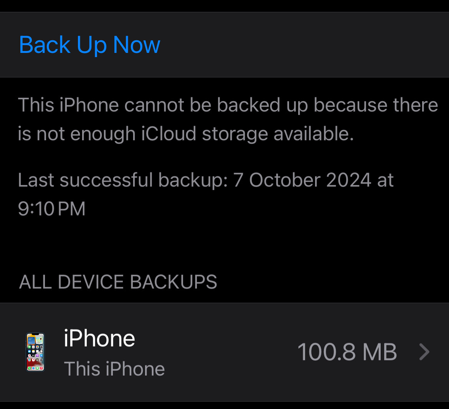The width and height of the screenshot is (449, 409).
Task: Click the 'This iPhone' subtitle
Action: (x=114, y=369)
